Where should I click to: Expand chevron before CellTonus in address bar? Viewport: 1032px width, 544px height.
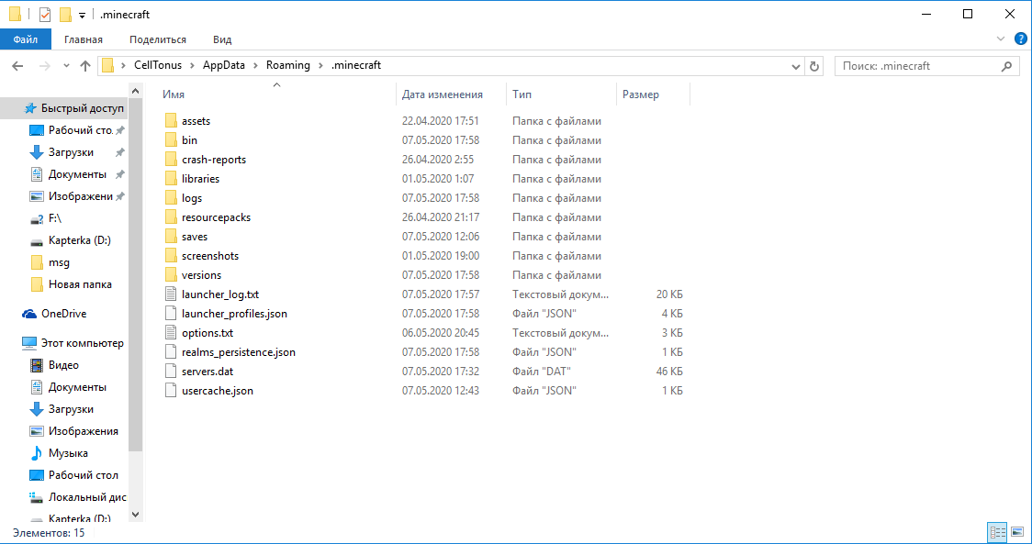click(124, 65)
